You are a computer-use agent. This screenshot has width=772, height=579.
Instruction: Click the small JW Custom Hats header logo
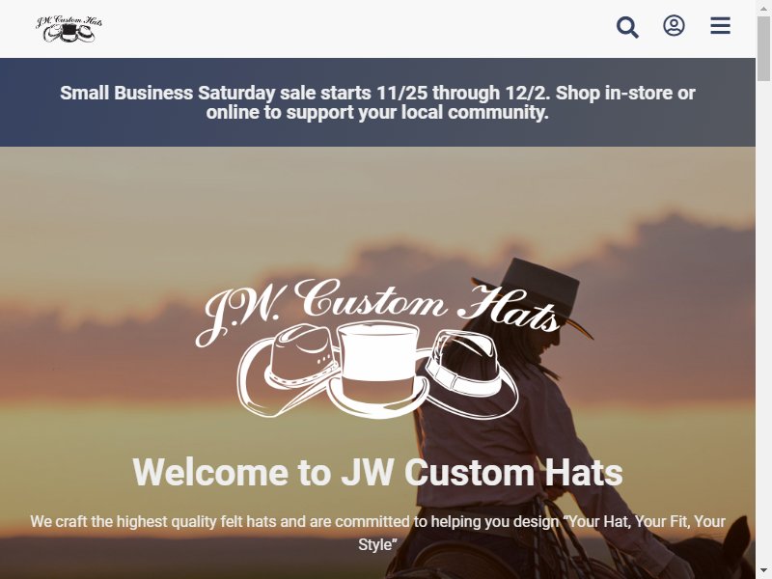tap(69, 29)
